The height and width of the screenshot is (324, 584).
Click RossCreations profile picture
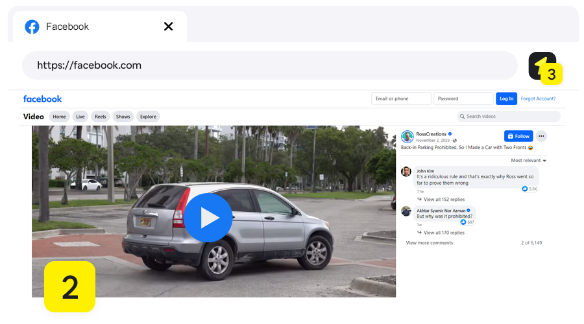tap(407, 136)
